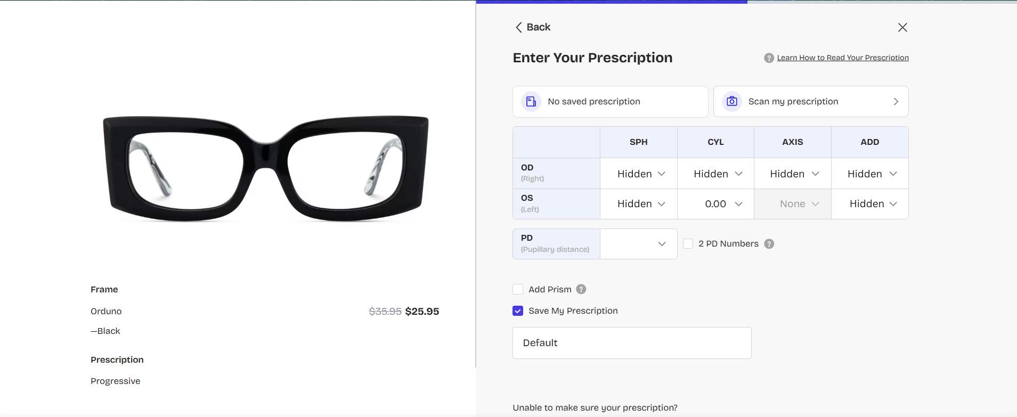Expand the Pupillary distance dropdown
The width and height of the screenshot is (1017, 417).
639,244
